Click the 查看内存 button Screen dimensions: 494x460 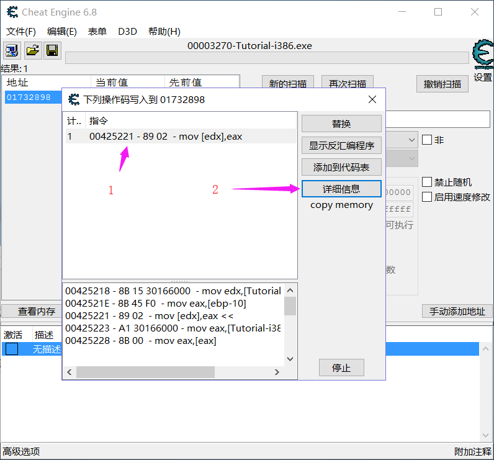pyautogui.click(x=32, y=311)
